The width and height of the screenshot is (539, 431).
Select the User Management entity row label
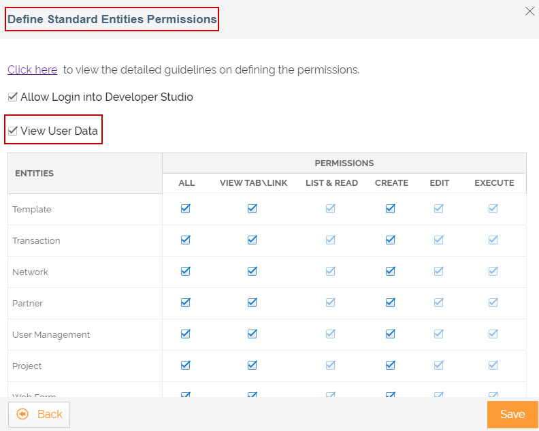[x=51, y=335]
